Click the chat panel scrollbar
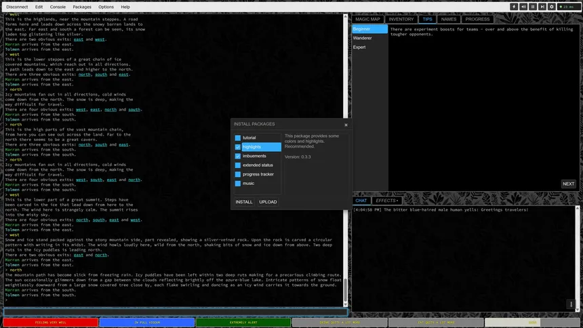 (x=578, y=259)
